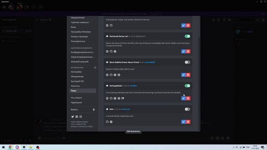Open website icon of the decluttered theme card
The height and width of the screenshot is (150, 267).
click(107, 25)
